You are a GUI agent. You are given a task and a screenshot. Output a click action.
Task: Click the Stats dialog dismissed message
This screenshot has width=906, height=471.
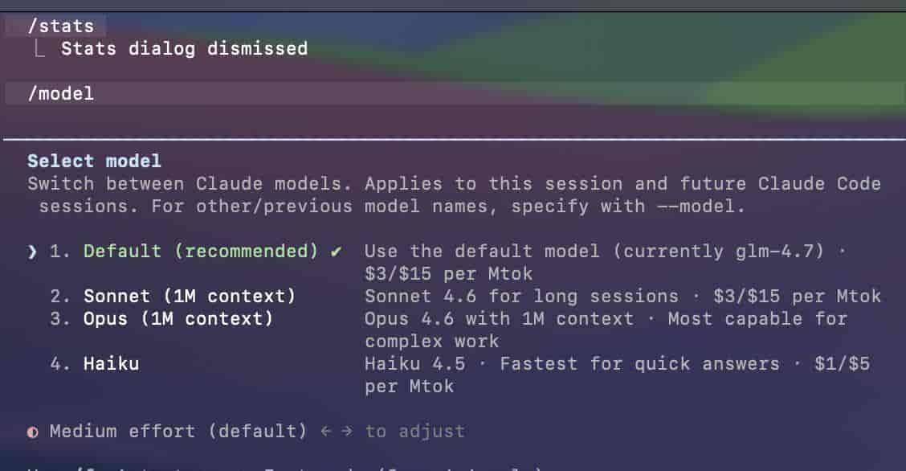[x=185, y=49]
